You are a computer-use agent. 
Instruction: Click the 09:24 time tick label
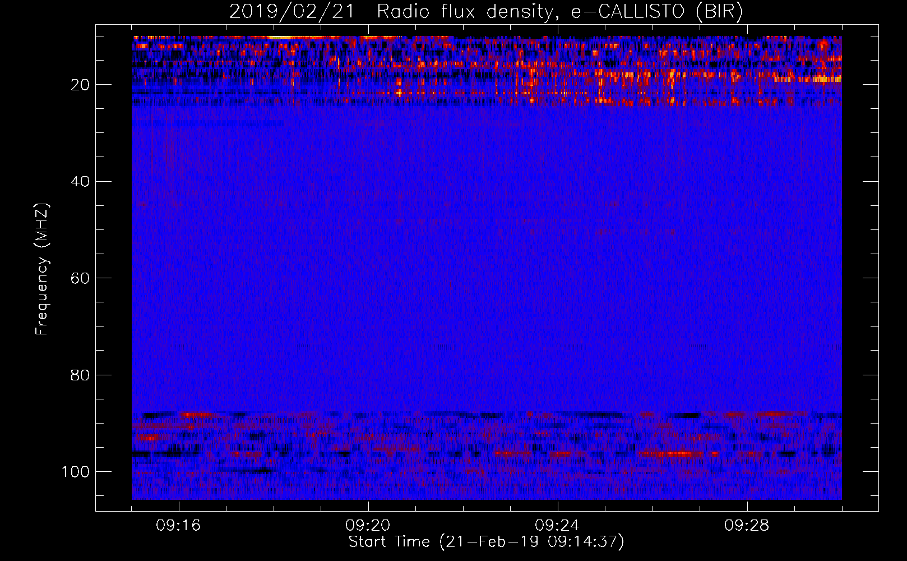coord(558,526)
